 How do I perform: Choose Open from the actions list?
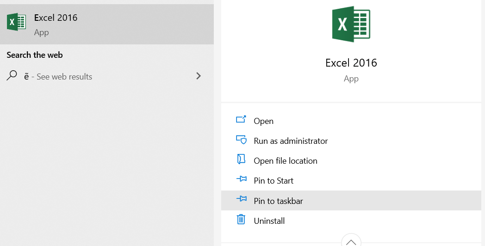tap(263, 121)
